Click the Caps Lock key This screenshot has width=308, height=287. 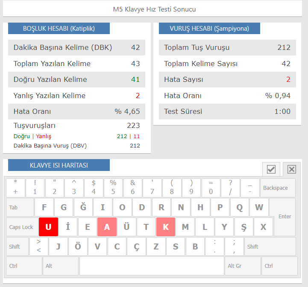tap(22, 227)
